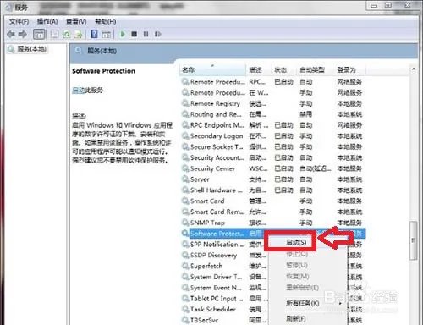Open the 帮助(H) menu
The width and height of the screenshot is (423, 325).
(x=105, y=21)
